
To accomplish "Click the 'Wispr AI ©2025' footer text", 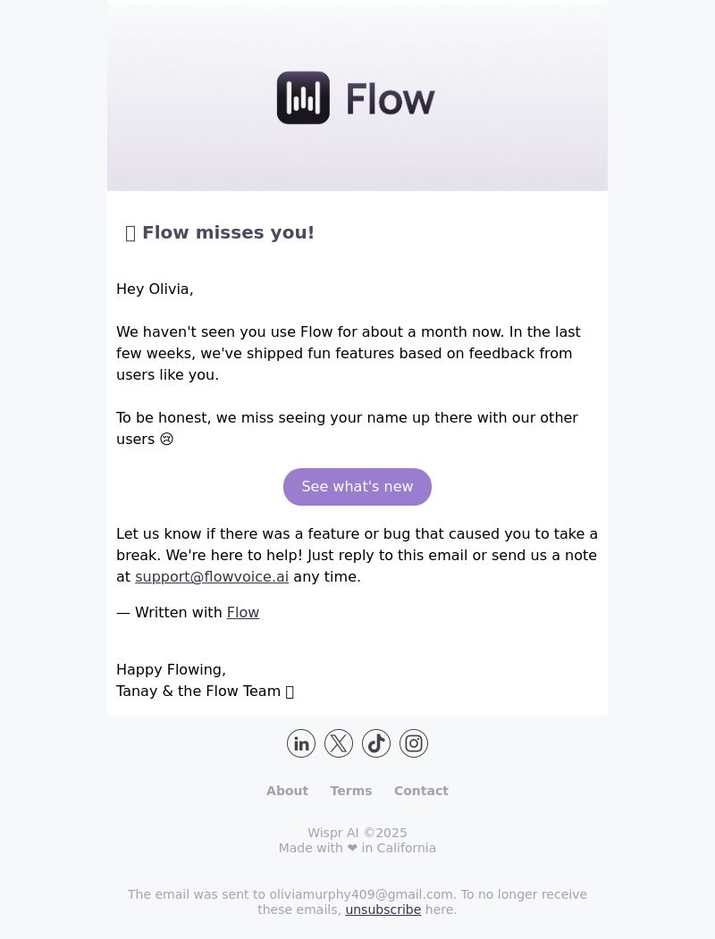I will [357, 833].
